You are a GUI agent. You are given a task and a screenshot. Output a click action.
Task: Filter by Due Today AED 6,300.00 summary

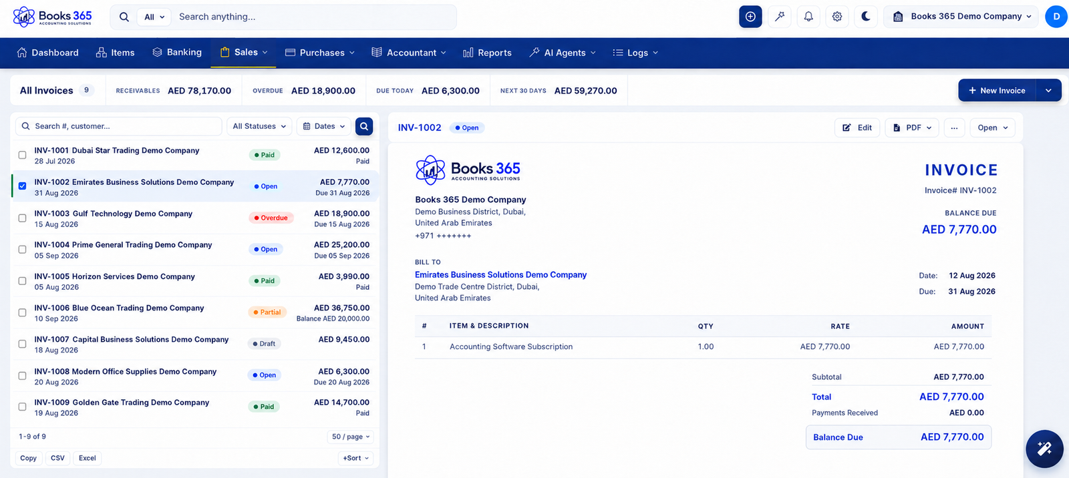tap(428, 91)
